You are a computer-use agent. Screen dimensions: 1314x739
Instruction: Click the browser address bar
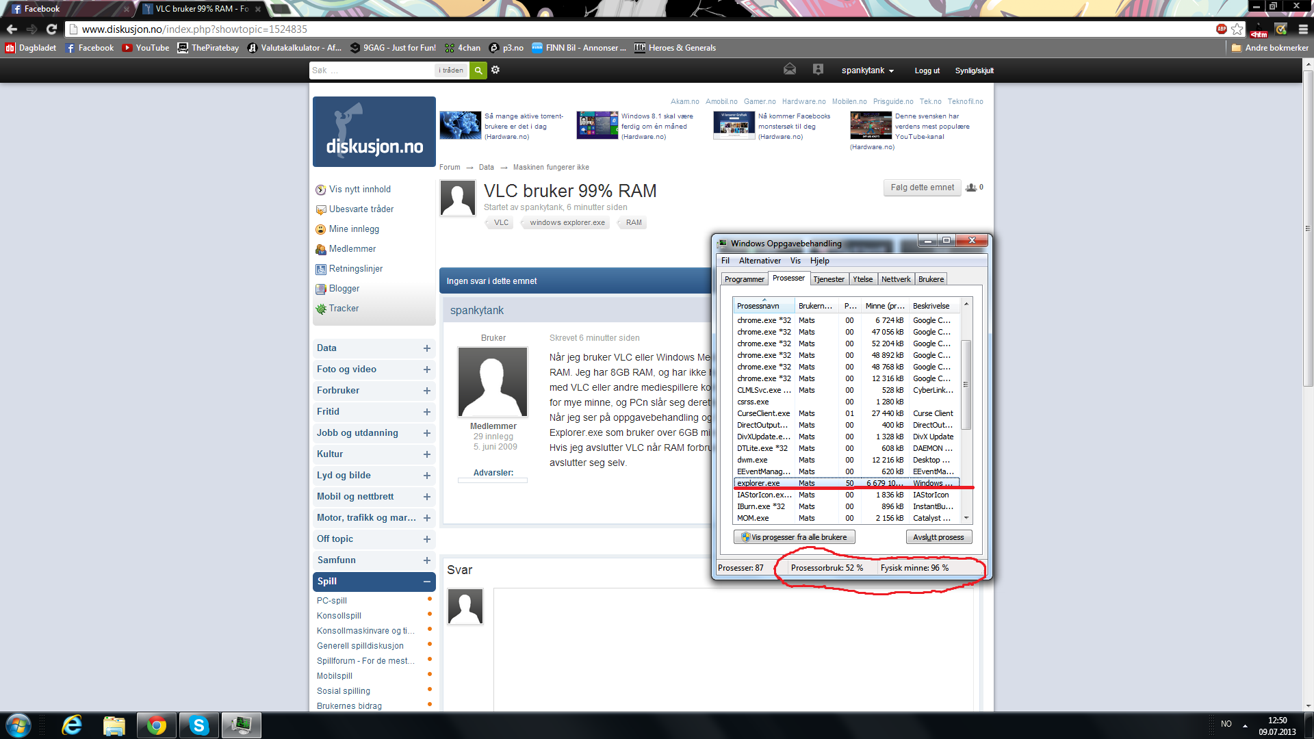(643, 29)
